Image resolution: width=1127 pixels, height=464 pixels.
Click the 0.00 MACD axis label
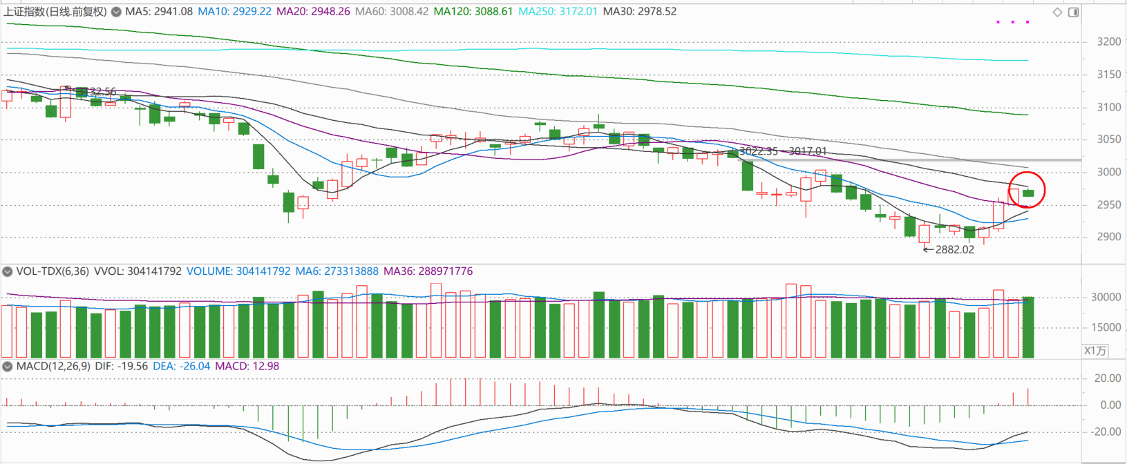tap(1111, 405)
